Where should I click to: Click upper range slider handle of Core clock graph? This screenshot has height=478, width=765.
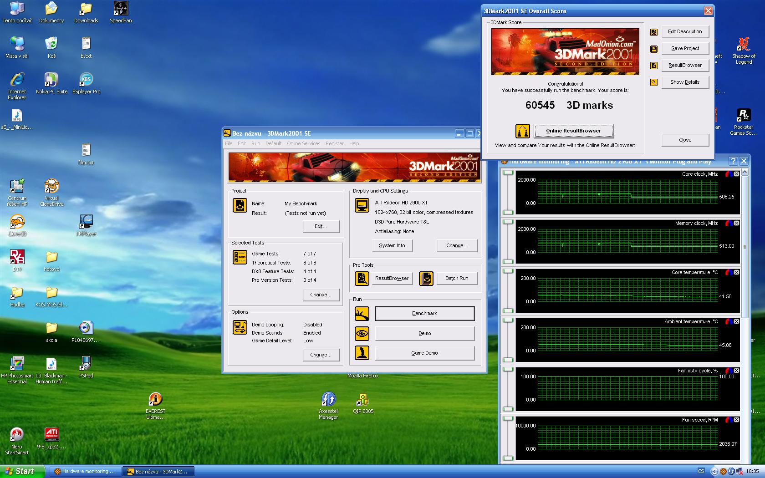[x=508, y=173]
